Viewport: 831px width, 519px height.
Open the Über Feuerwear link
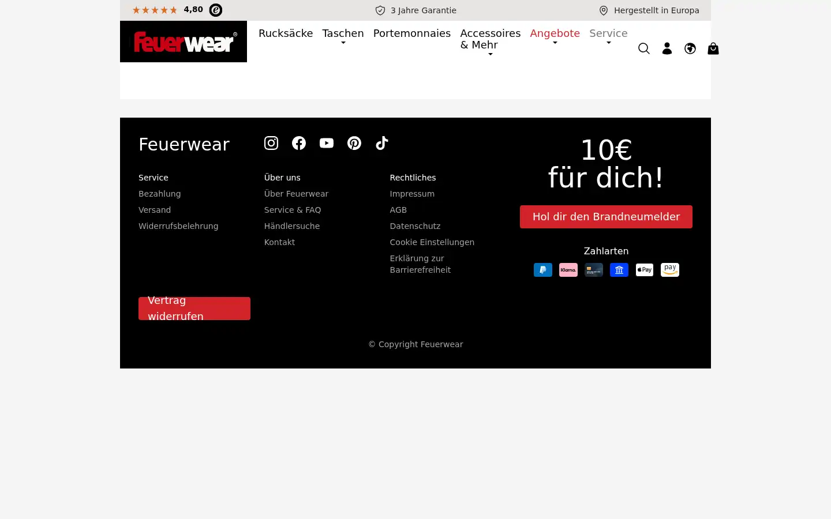click(296, 194)
